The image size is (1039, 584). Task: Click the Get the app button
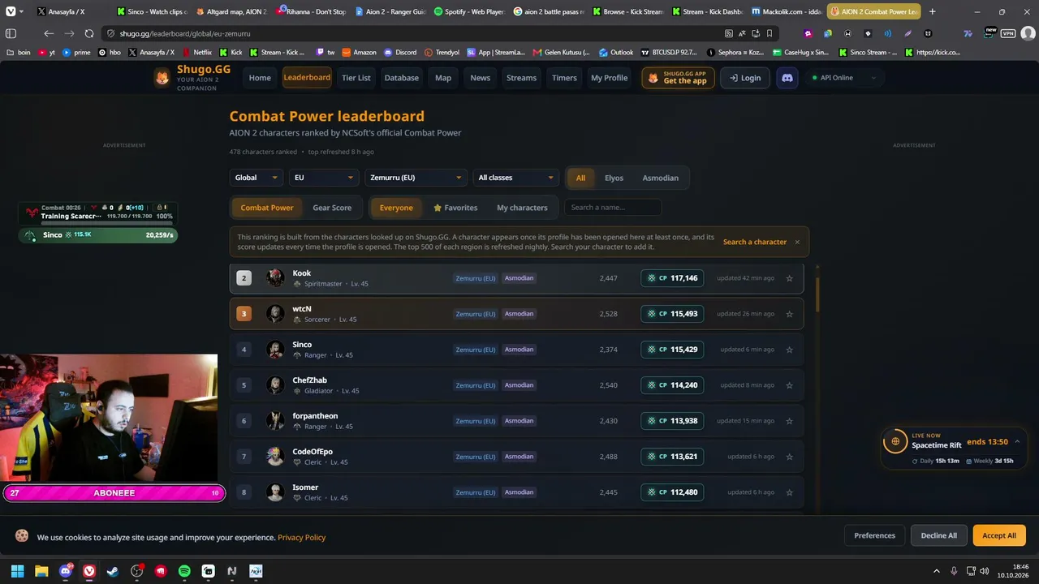[679, 78]
